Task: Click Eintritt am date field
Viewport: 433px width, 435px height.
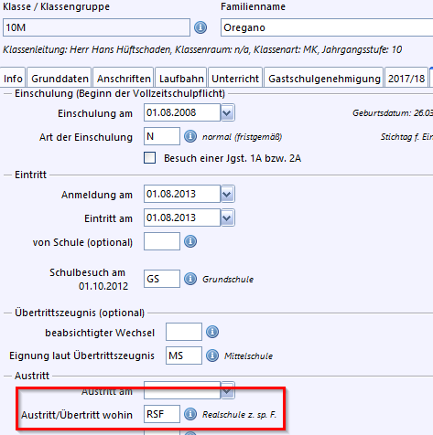Action: pos(182,217)
